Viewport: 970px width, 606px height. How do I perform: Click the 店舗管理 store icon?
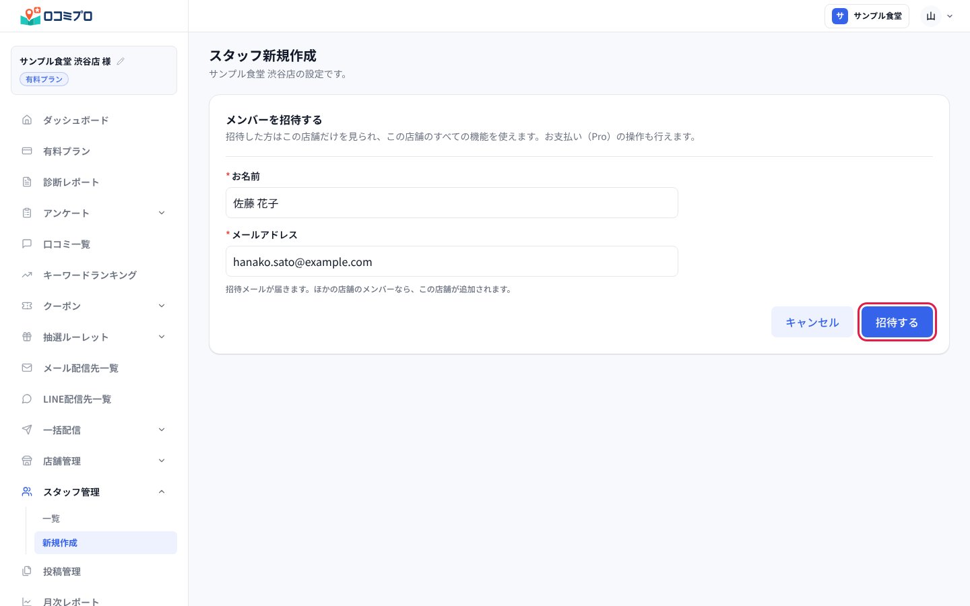pos(27,461)
